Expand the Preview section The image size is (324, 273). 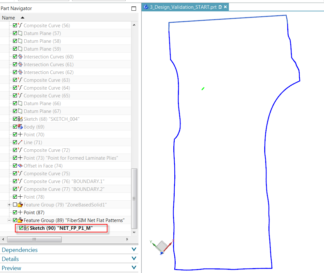tap(133, 267)
